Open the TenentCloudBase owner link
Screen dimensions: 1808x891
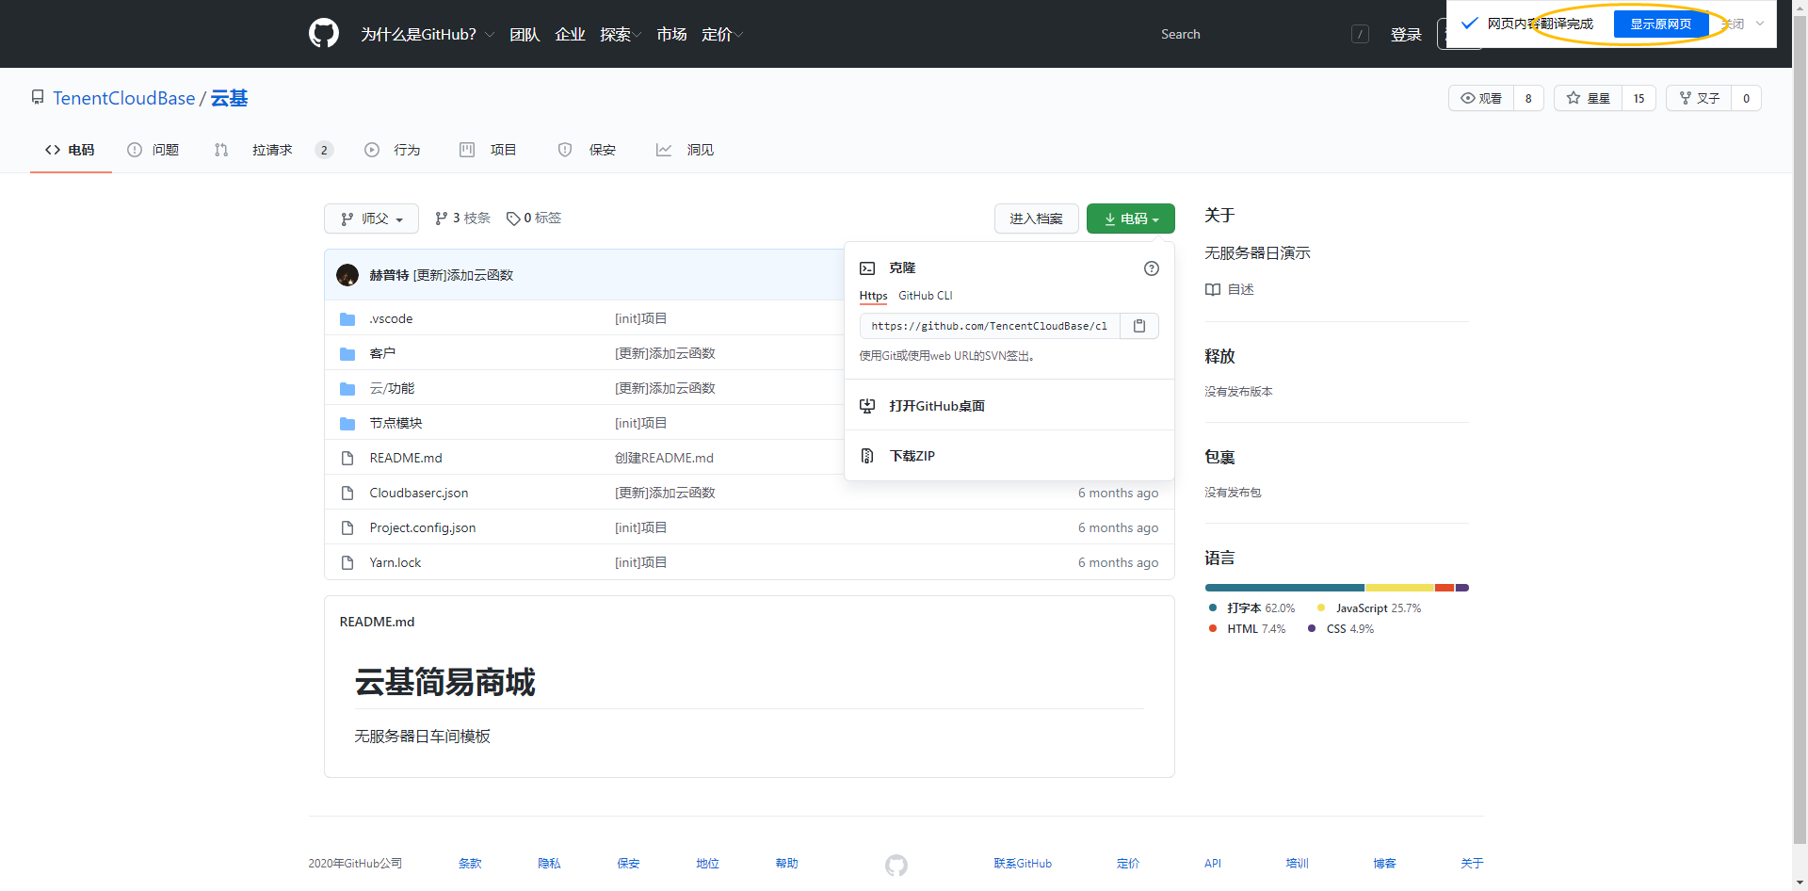124,98
